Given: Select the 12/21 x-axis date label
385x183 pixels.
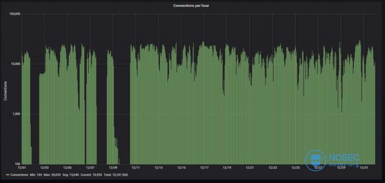Looking at the screenshot, I should click(x=250, y=168).
